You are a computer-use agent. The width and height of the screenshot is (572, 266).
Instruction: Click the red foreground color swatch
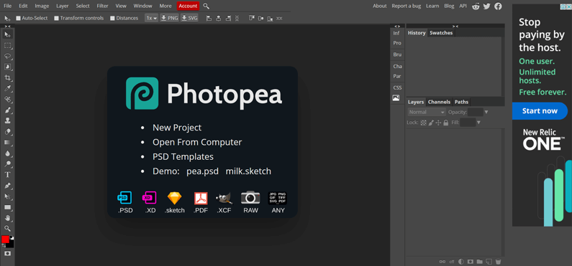(5, 239)
